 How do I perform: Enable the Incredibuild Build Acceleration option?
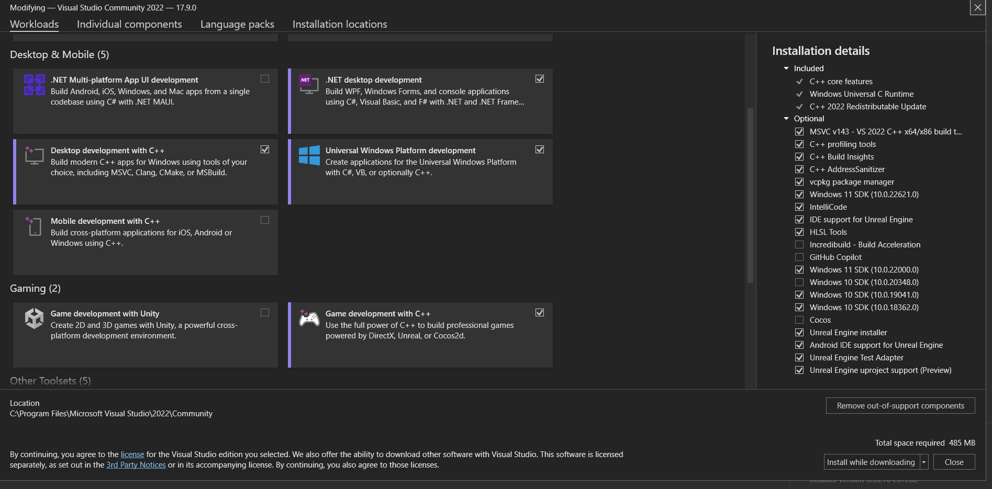[799, 245]
